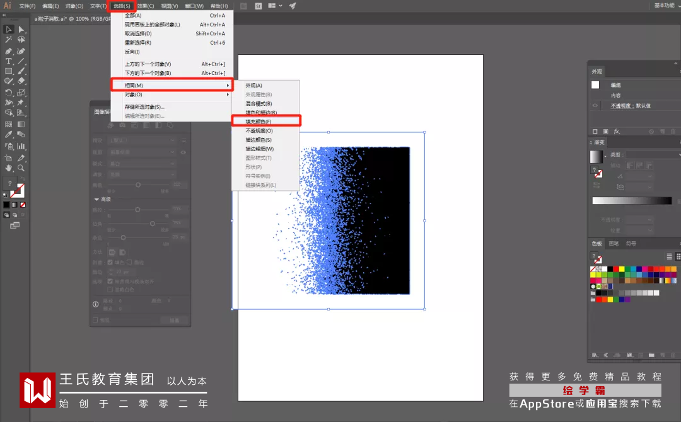Screen dimensions: 681x422
Task: Select the Artboard tool
Action: tap(8, 158)
